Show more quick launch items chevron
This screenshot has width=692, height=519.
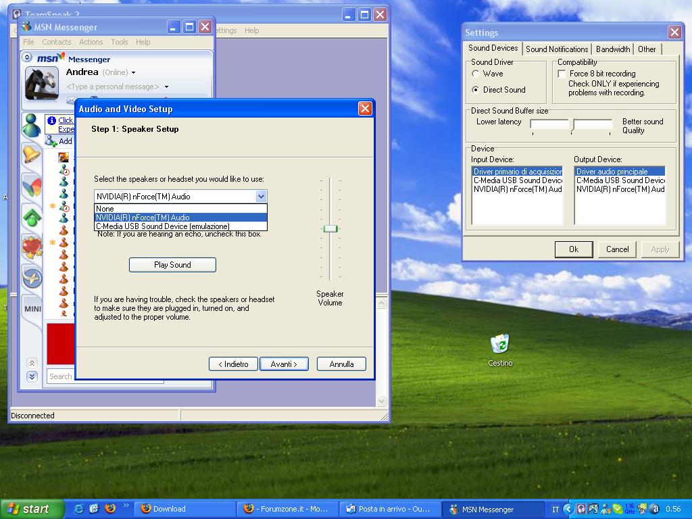126,505
